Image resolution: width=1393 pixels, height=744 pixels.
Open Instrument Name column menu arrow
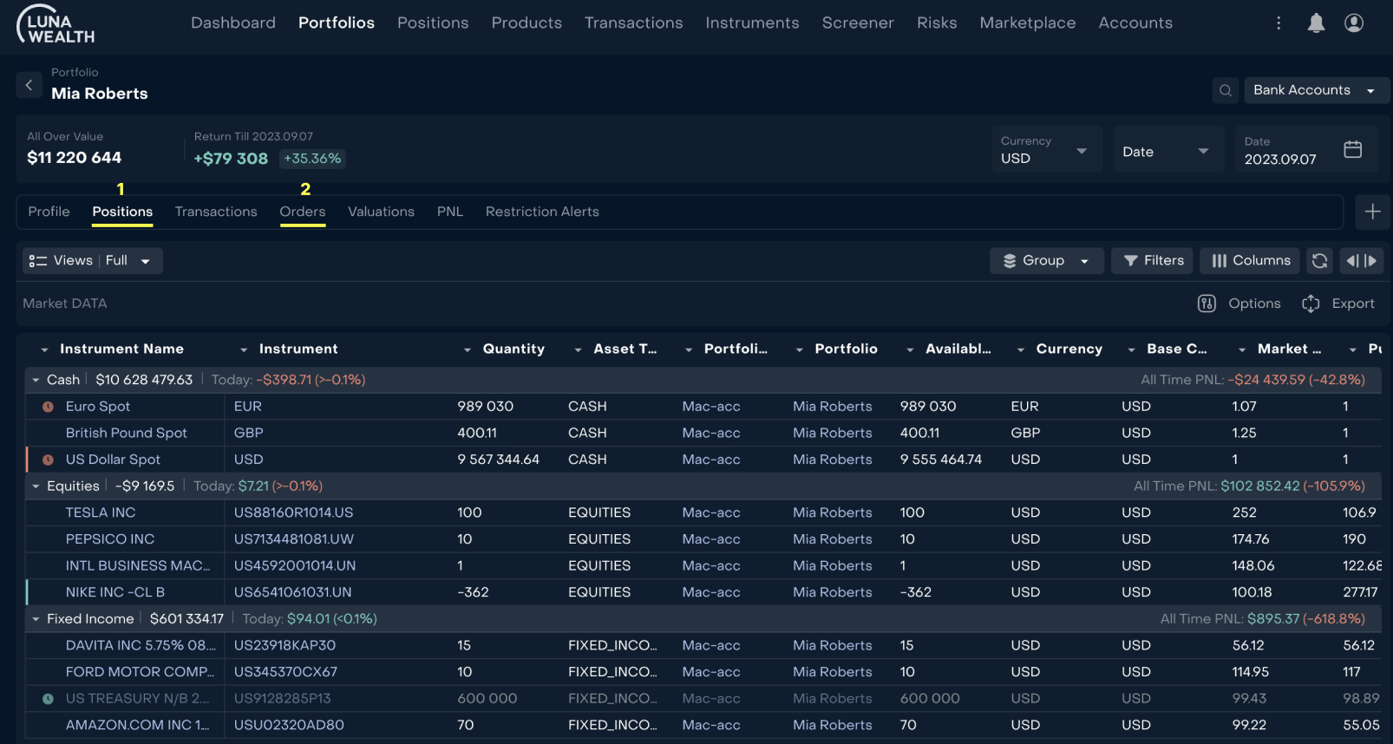44,349
